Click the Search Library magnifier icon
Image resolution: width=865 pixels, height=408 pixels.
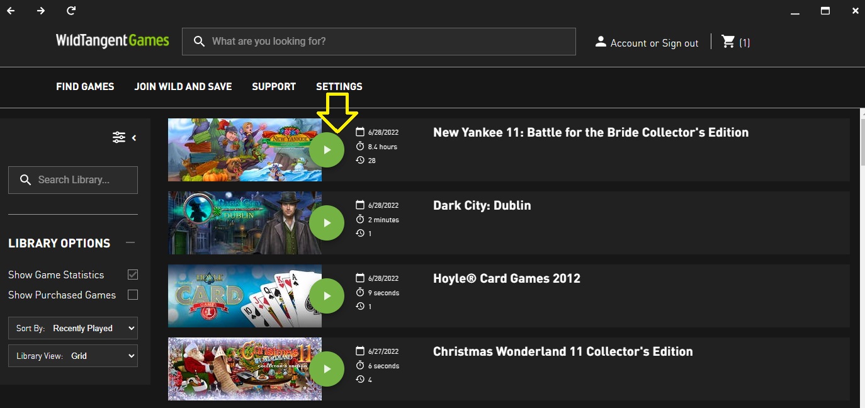26,180
